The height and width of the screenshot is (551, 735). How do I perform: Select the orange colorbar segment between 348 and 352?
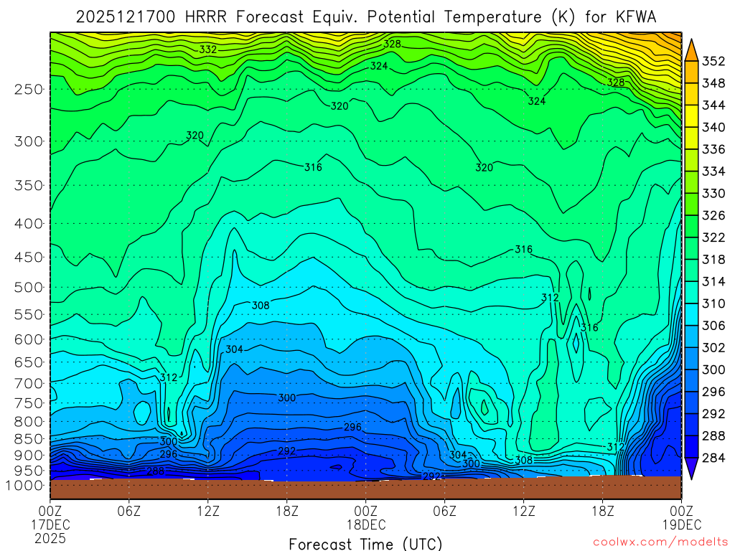[691, 72]
